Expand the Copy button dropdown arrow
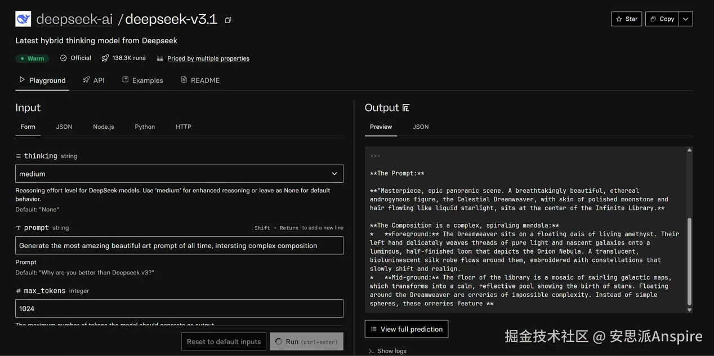The image size is (714, 356). pos(686,19)
